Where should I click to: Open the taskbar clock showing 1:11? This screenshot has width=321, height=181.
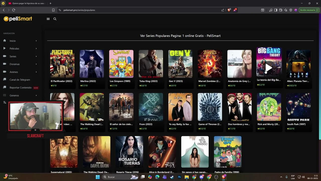tap(312, 177)
